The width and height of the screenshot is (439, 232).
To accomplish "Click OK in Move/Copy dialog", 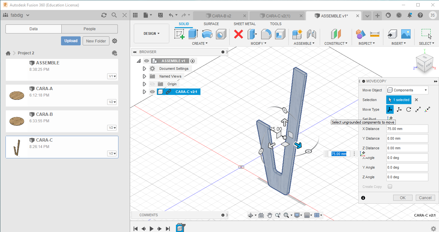I will click(403, 198).
